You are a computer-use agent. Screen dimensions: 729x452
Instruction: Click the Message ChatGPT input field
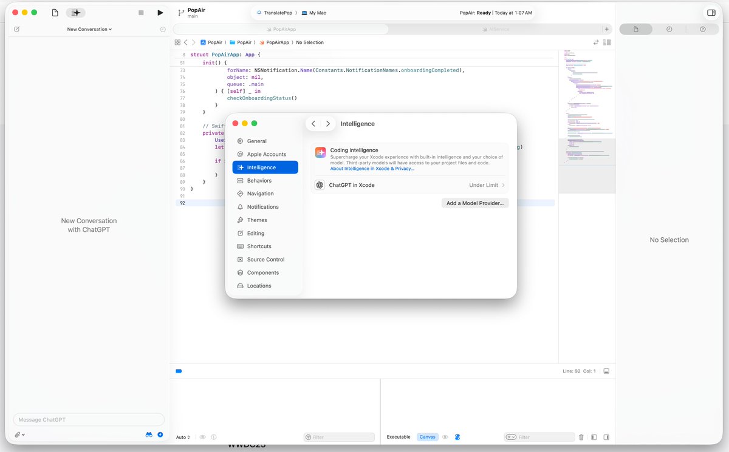pyautogui.click(x=89, y=420)
